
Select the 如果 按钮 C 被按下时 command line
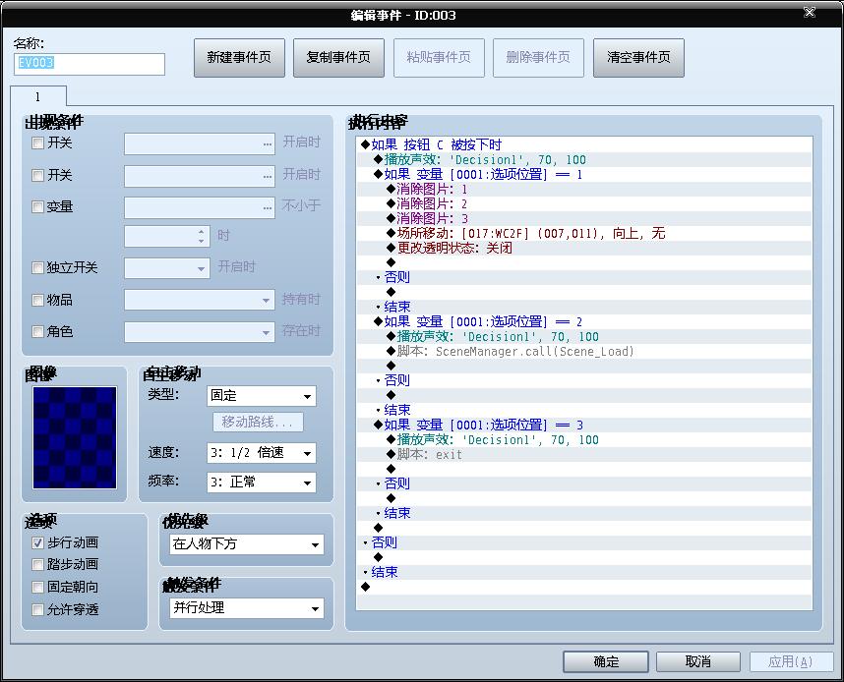pos(584,144)
